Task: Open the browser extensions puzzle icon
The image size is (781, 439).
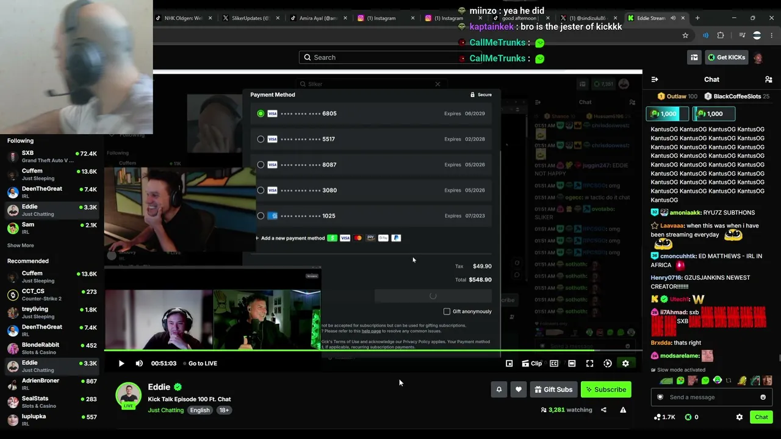Action: pyautogui.click(x=721, y=35)
